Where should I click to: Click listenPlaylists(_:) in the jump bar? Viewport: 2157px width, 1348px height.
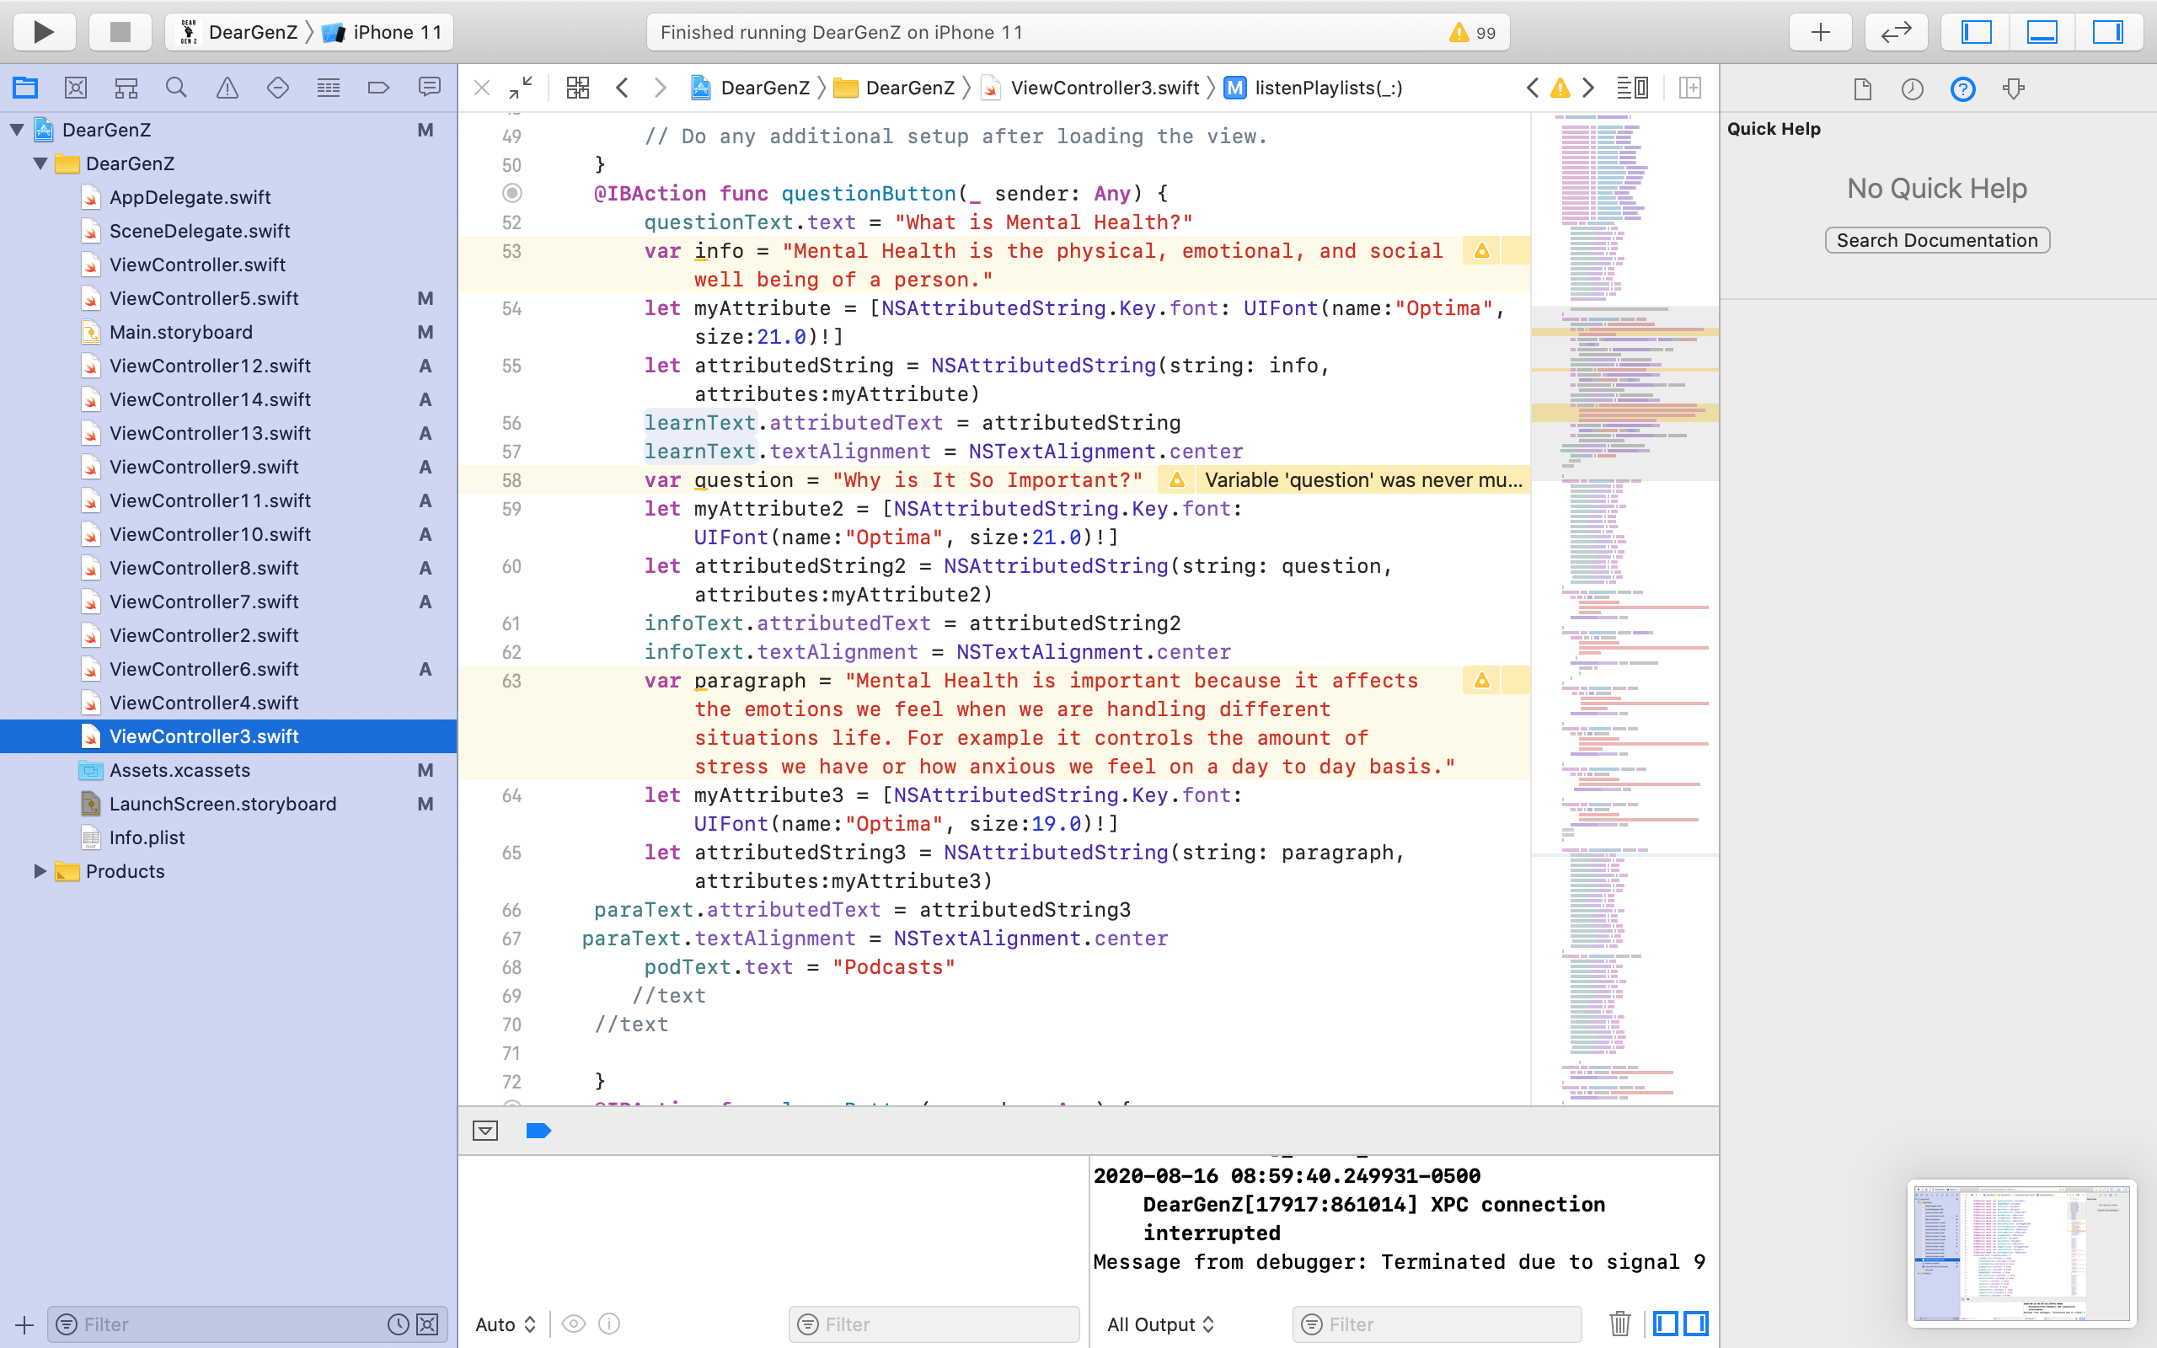point(1327,88)
